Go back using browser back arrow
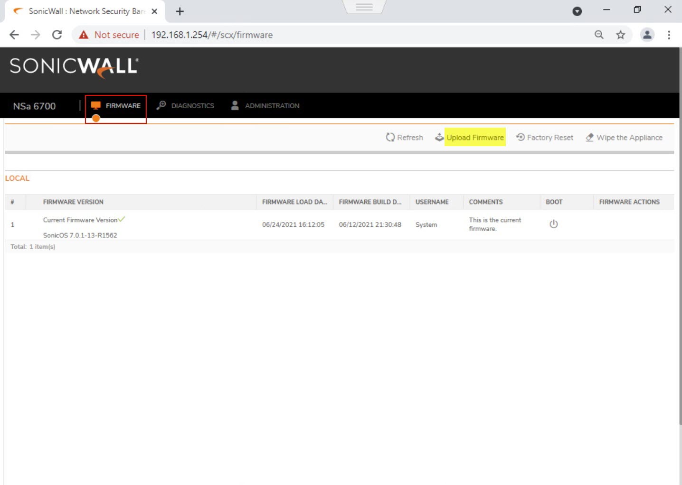This screenshot has width=682, height=485. [x=14, y=35]
